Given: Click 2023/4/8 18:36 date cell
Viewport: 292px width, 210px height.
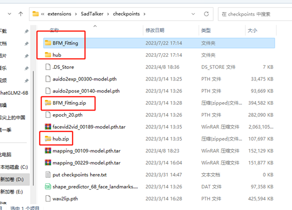Looking at the screenshot, I should (162, 67).
